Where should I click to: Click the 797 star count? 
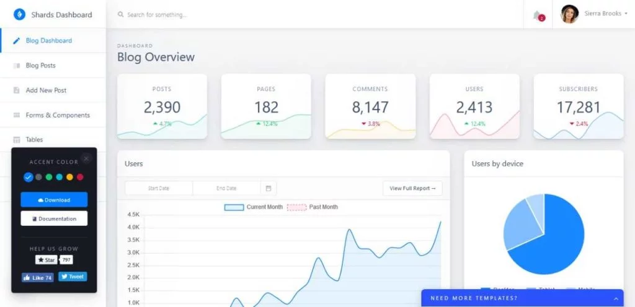pos(66,260)
